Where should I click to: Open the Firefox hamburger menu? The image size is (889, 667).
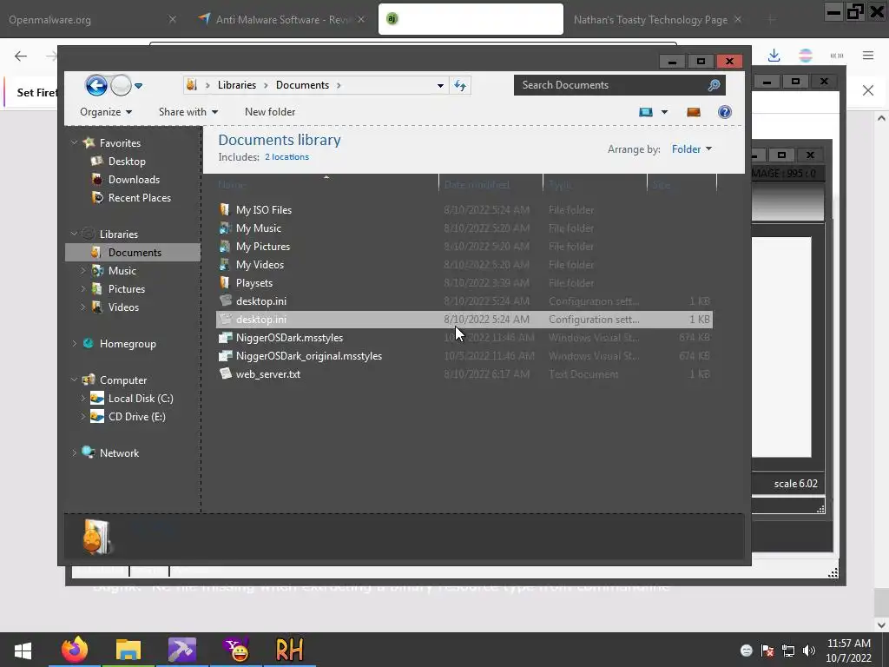click(x=868, y=56)
